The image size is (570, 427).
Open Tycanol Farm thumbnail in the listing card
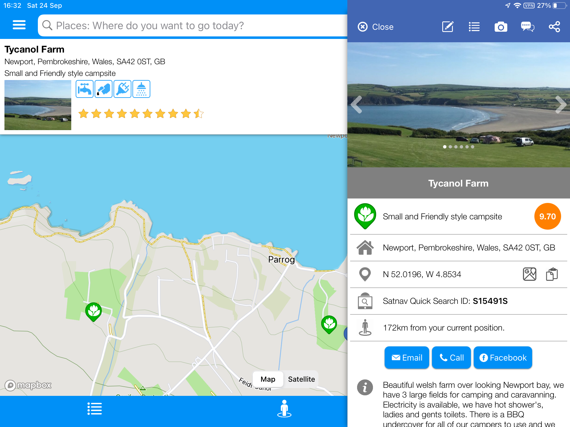tap(38, 105)
